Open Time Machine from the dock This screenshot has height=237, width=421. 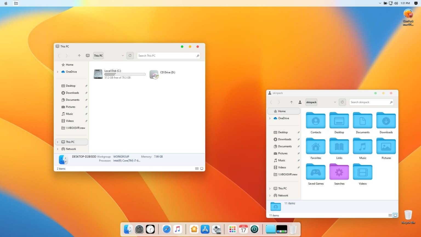254,229
